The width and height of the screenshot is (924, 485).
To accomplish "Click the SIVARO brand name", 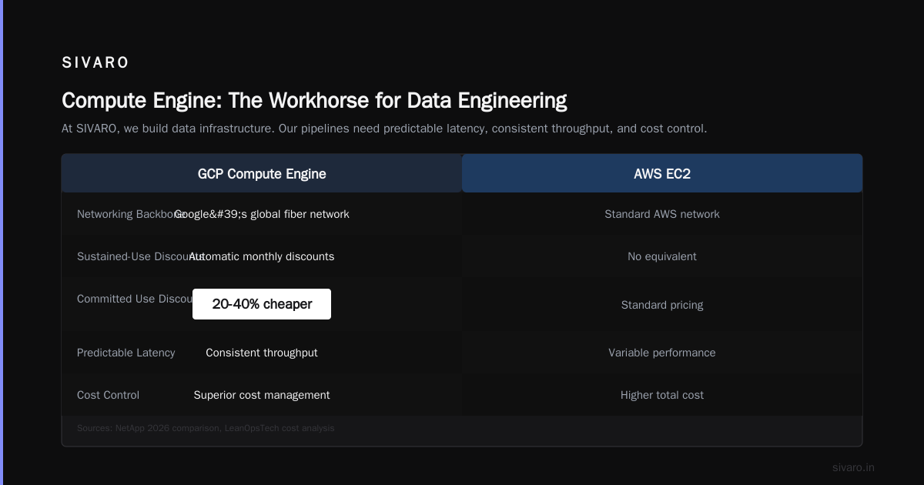I will coord(95,63).
